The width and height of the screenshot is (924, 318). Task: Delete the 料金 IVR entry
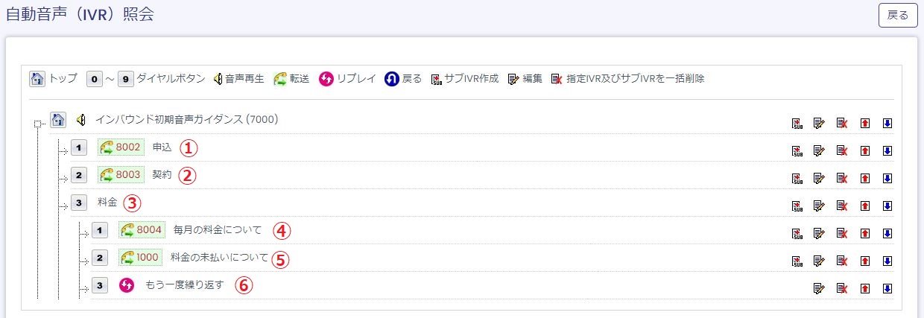click(842, 206)
